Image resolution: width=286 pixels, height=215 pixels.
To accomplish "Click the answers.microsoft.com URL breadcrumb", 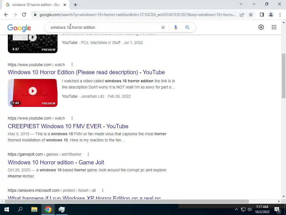I will tap(52, 190).
